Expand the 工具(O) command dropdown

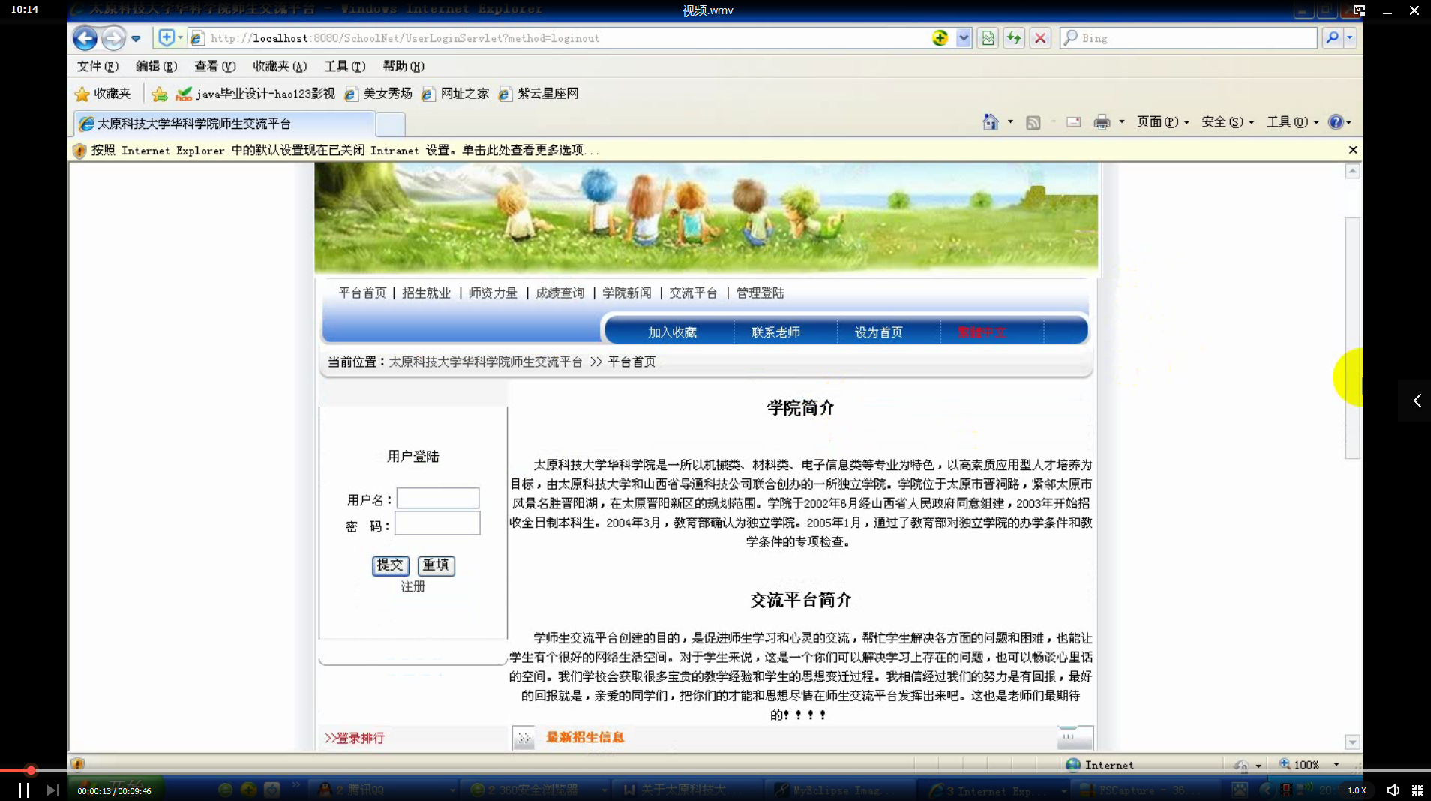(1293, 122)
